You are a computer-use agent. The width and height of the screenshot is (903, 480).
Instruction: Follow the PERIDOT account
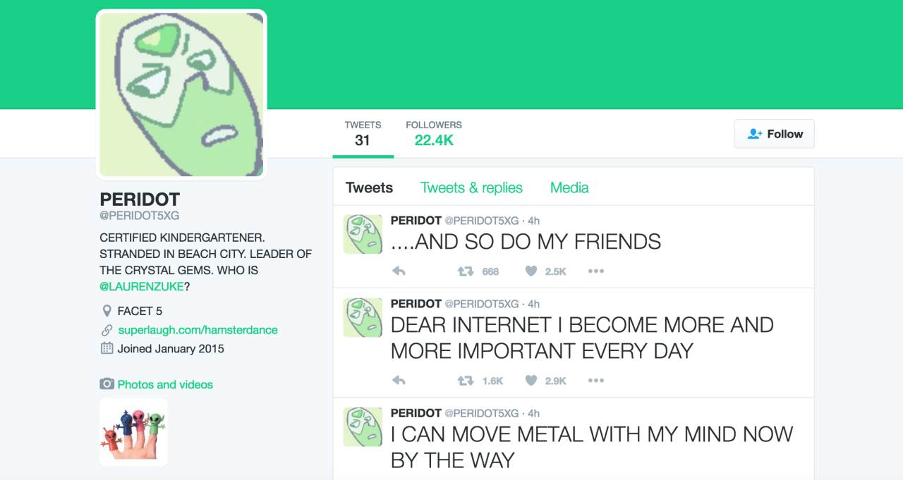point(774,134)
